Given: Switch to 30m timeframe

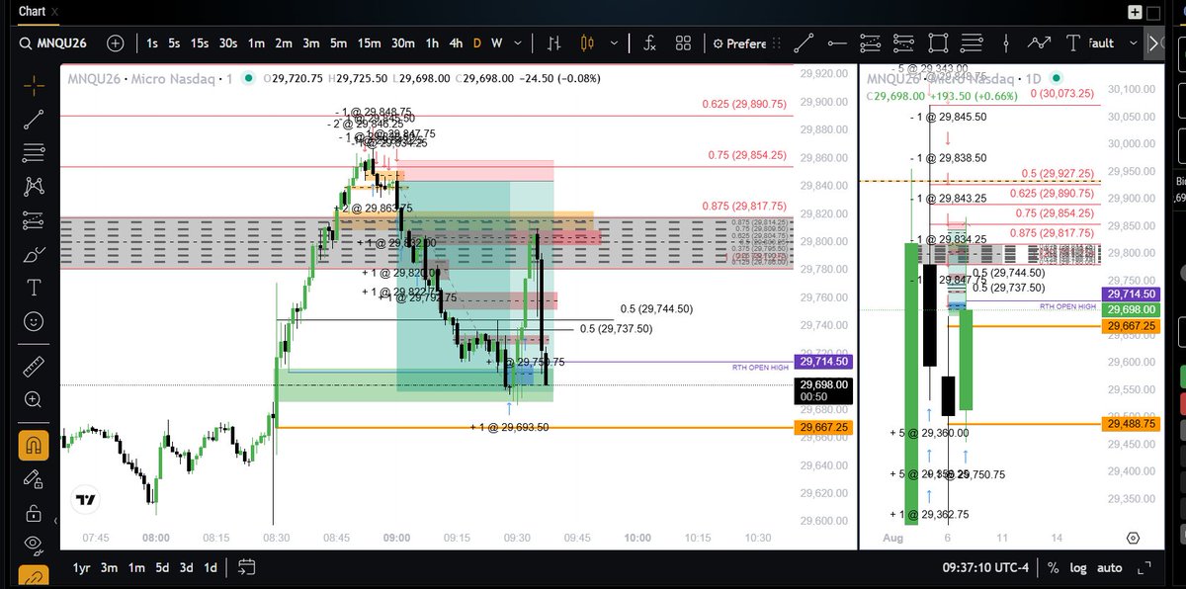Looking at the screenshot, I should [x=402, y=43].
